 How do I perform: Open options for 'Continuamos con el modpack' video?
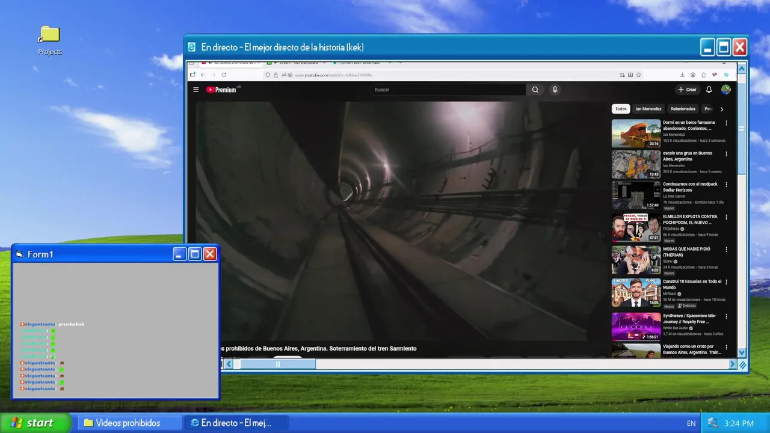pos(726,185)
